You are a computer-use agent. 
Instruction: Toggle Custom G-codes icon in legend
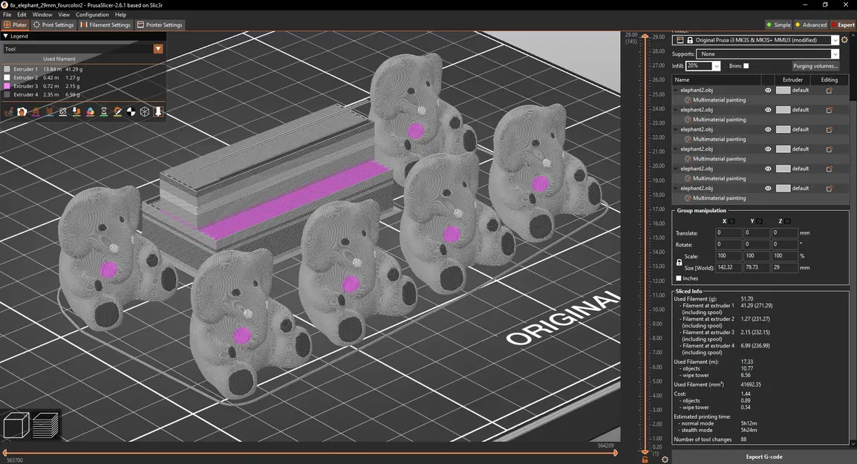117,111
